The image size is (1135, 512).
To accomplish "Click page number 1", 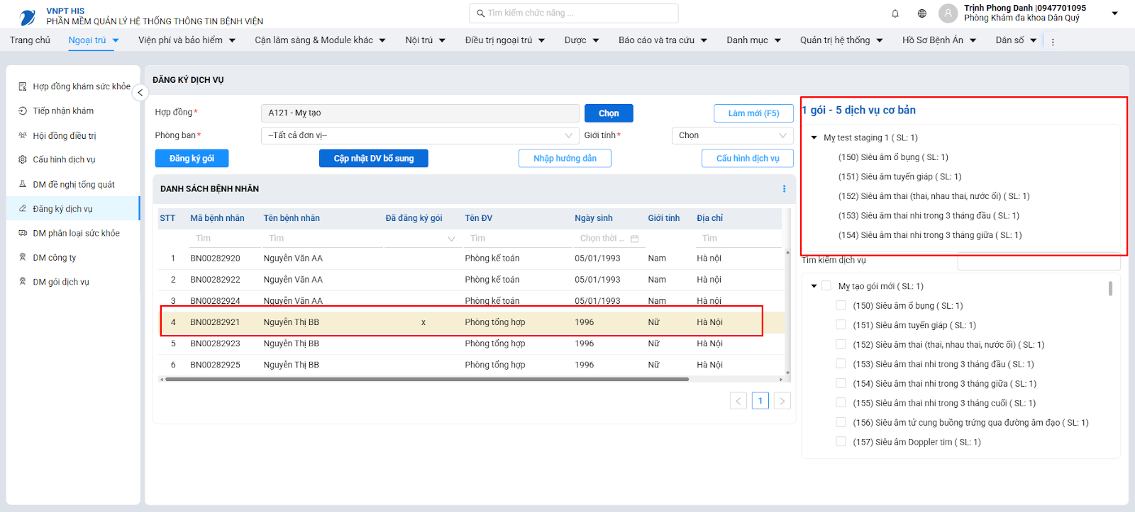I will pos(760,401).
